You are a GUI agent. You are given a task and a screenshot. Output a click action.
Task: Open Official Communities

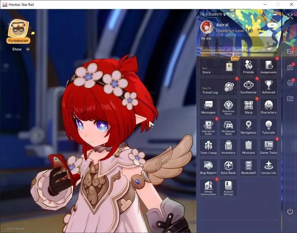click(208, 188)
